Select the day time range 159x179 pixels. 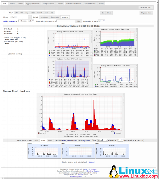coord(27,13)
